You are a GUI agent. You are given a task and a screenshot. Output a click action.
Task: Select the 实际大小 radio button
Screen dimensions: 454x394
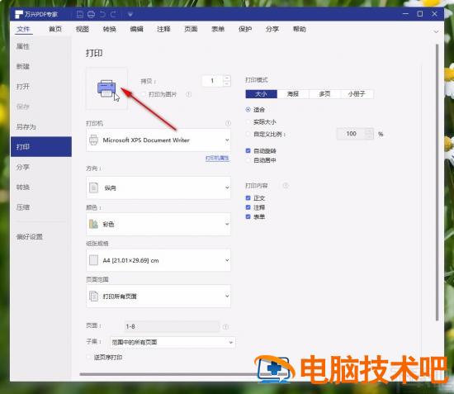click(x=248, y=122)
